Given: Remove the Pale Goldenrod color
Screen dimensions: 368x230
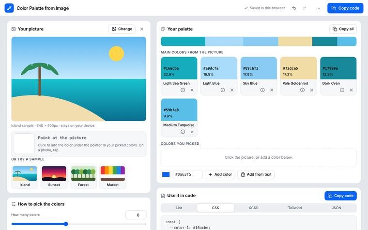Looking at the screenshot, I should (x=311, y=90).
